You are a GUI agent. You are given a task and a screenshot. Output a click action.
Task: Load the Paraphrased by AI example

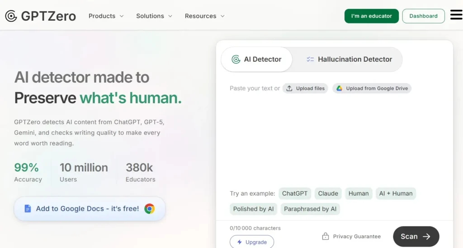point(310,209)
